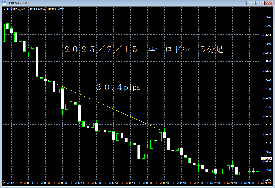The height and width of the screenshot is (188, 275).
Task: Click the 1.15905 price scale label
Action: coord(266,179)
